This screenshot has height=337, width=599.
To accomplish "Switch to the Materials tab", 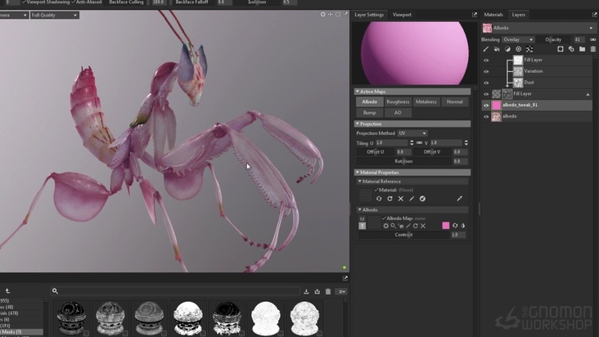I will click(x=493, y=15).
